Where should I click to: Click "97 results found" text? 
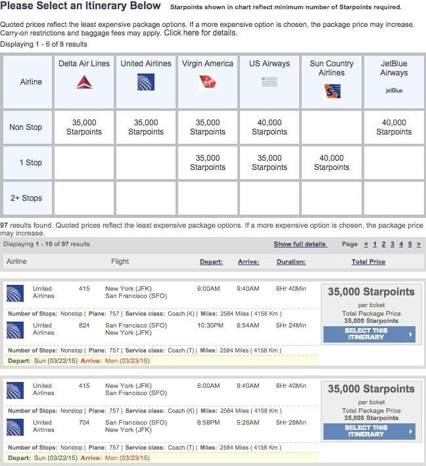click(26, 225)
